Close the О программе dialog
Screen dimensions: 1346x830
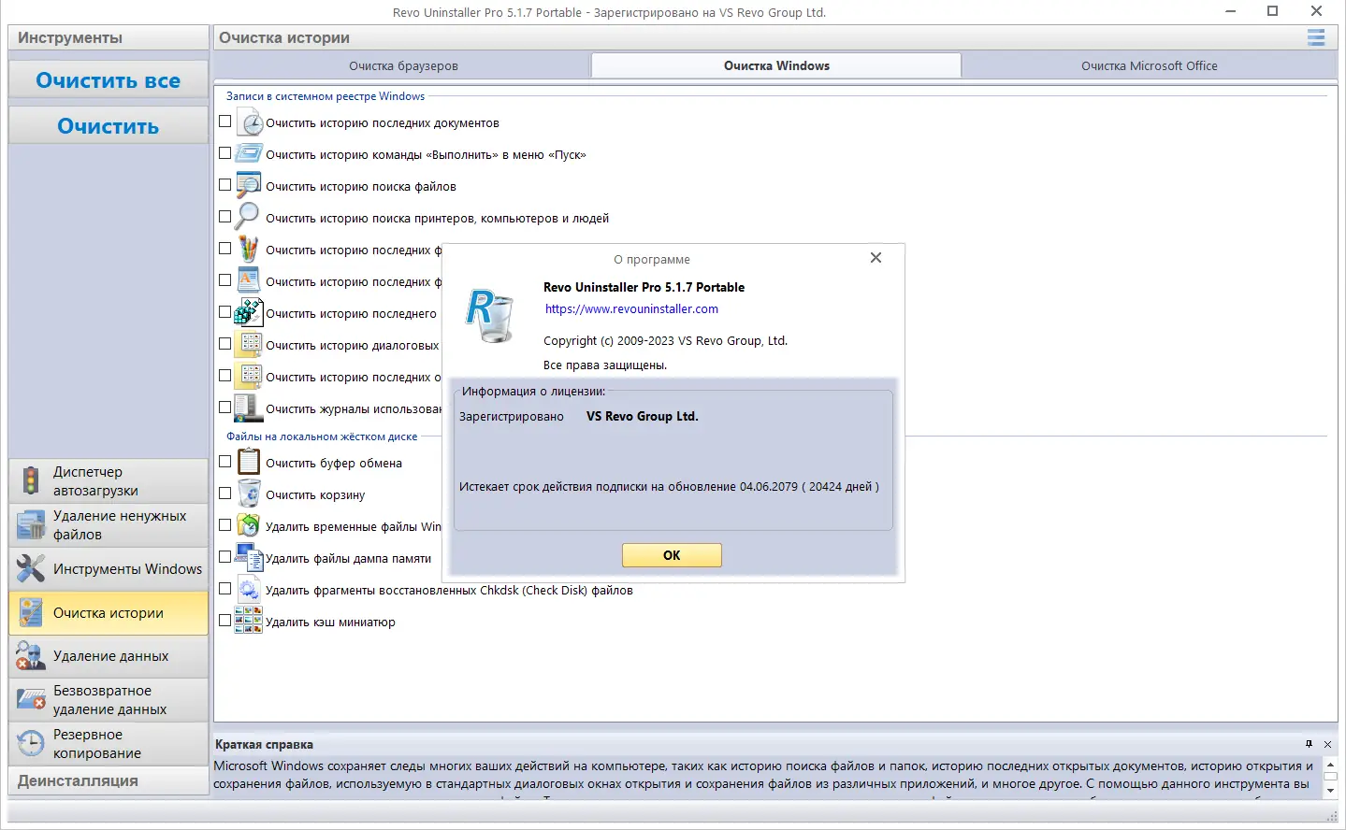[876, 258]
